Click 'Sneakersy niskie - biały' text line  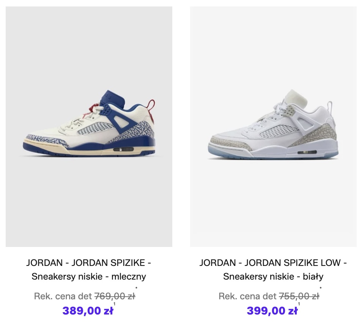click(x=273, y=277)
